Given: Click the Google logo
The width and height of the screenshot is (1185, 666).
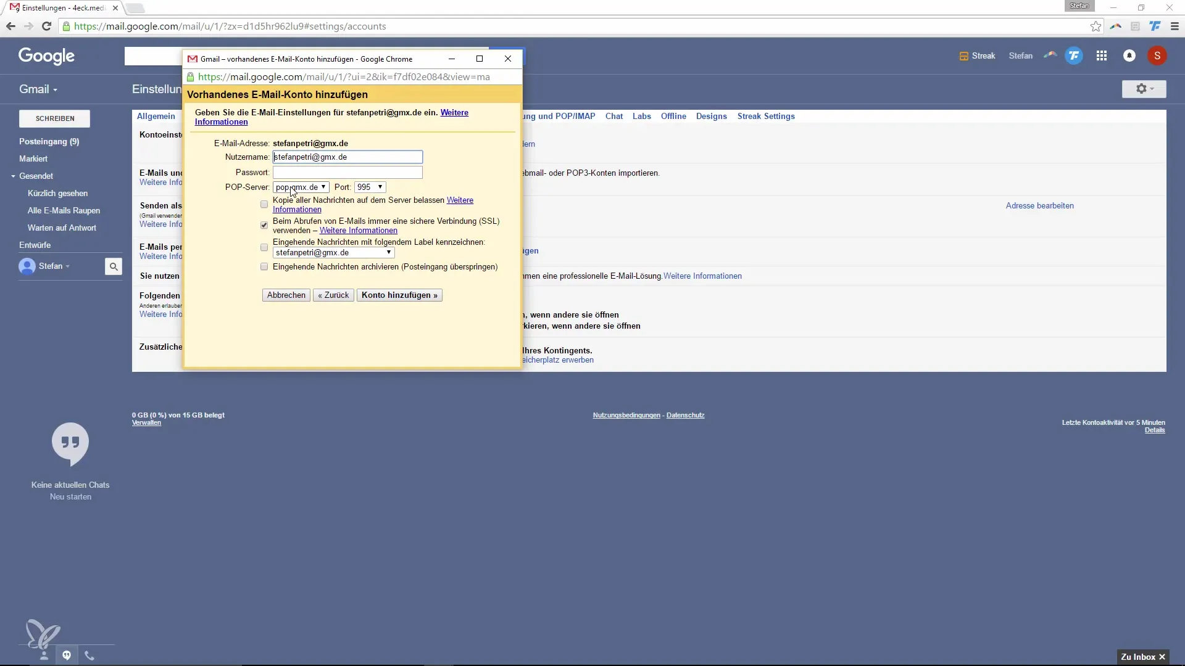Looking at the screenshot, I should (46, 56).
